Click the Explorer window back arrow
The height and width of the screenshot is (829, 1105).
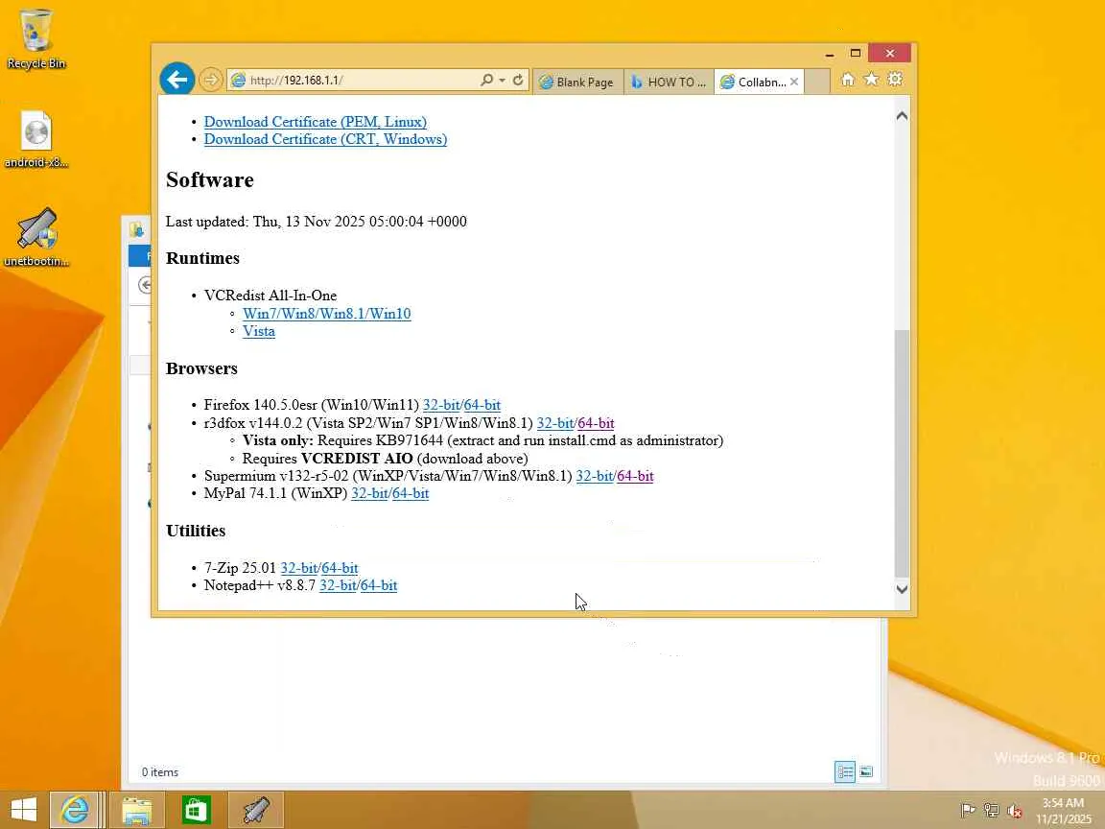pyautogui.click(x=144, y=284)
